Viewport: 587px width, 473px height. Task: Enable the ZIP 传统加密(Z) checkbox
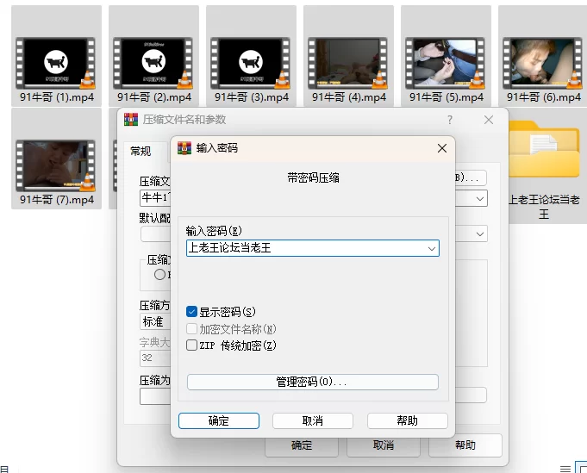coord(191,345)
